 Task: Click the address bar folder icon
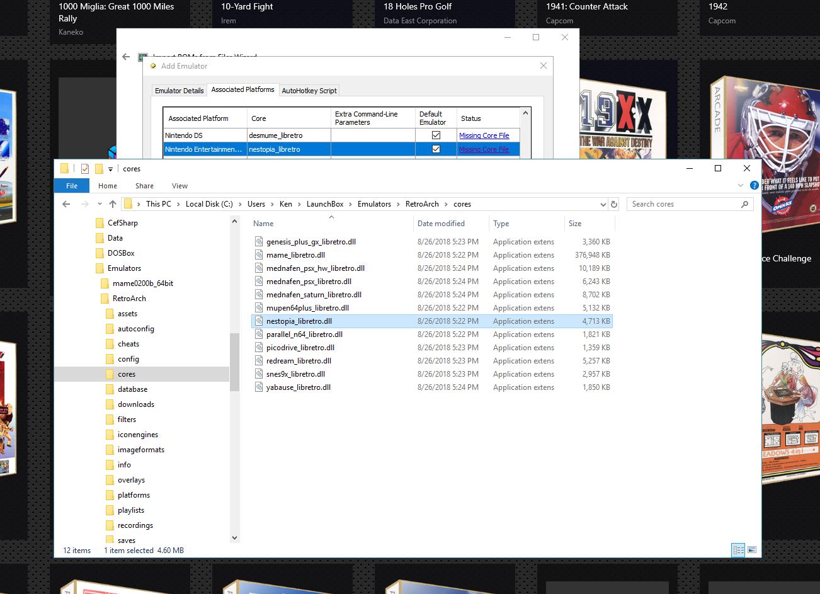pyautogui.click(x=128, y=204)
